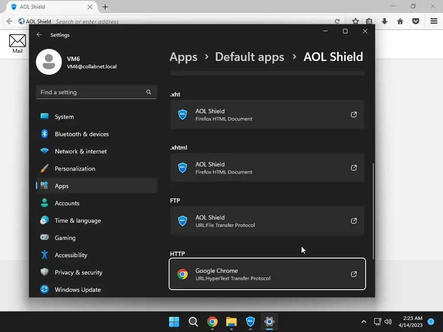The width and height of the screenshot is (443, 332).
Task: Open the Mail icon in the AOL Shield browser
Action: 17,44
